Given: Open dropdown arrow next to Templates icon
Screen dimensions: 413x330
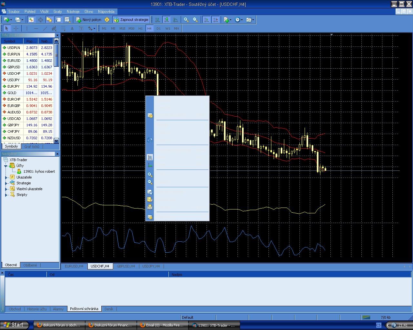Looking at the screenshot, I should pos(253,20).
